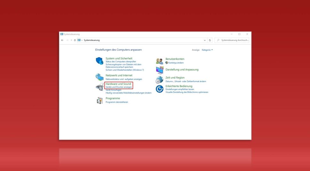The width and height of the screenshot is (310, 171).
Task: Open Datums-, Uhrzeit- oder Zahlenformat ändern
Action: click(x=186, y=82)
